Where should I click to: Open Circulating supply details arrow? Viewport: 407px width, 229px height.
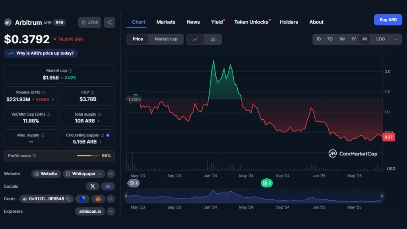pyautogui.click(x=101, y=142)
